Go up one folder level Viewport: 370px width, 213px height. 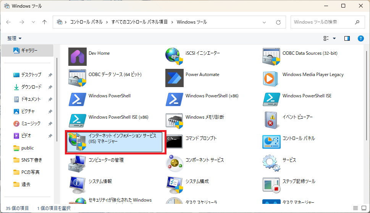[44, 22]
